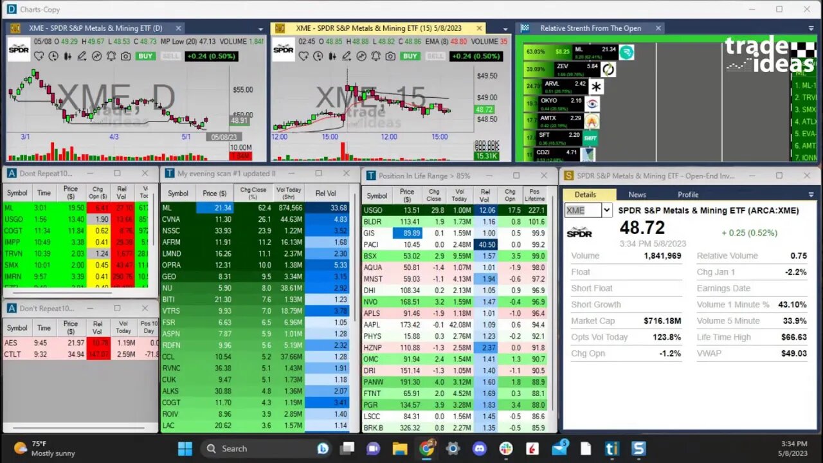Open the indicators icon in daily chart

96,56
